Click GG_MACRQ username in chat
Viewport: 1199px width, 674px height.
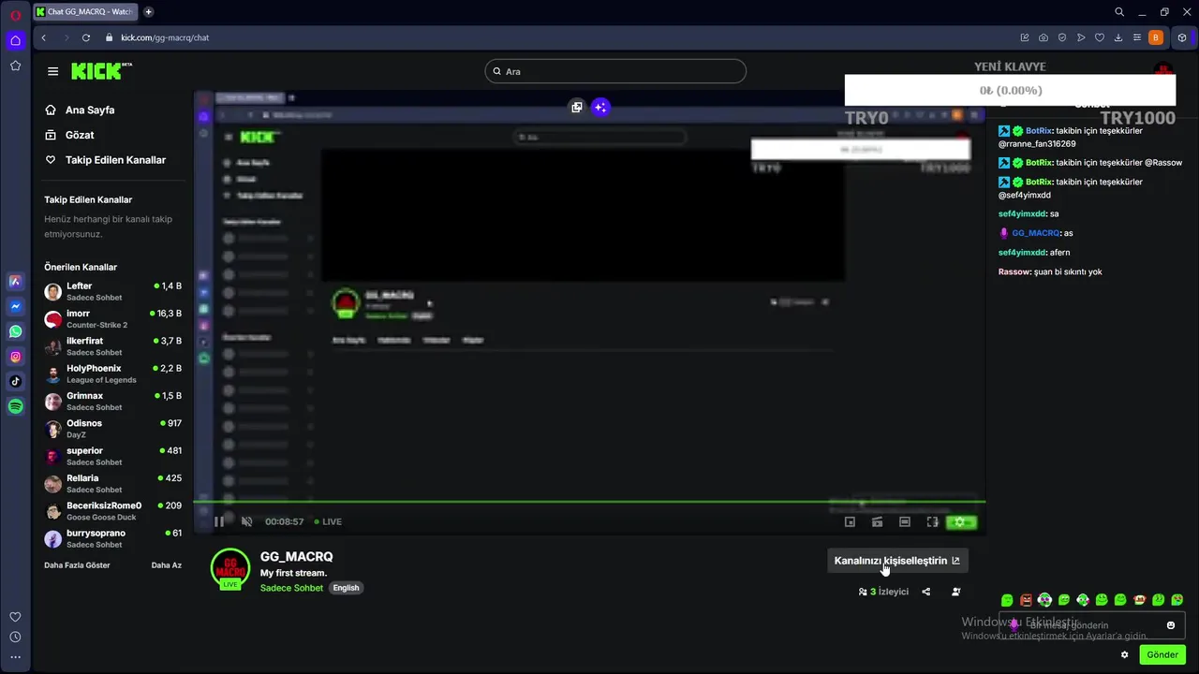(x=1035, y=233)
